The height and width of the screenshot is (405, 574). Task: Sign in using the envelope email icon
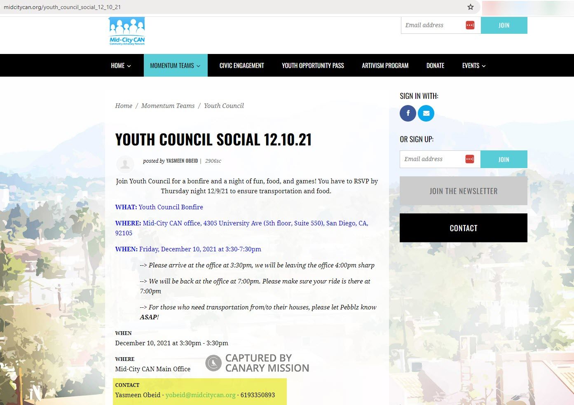pos(426,113)
